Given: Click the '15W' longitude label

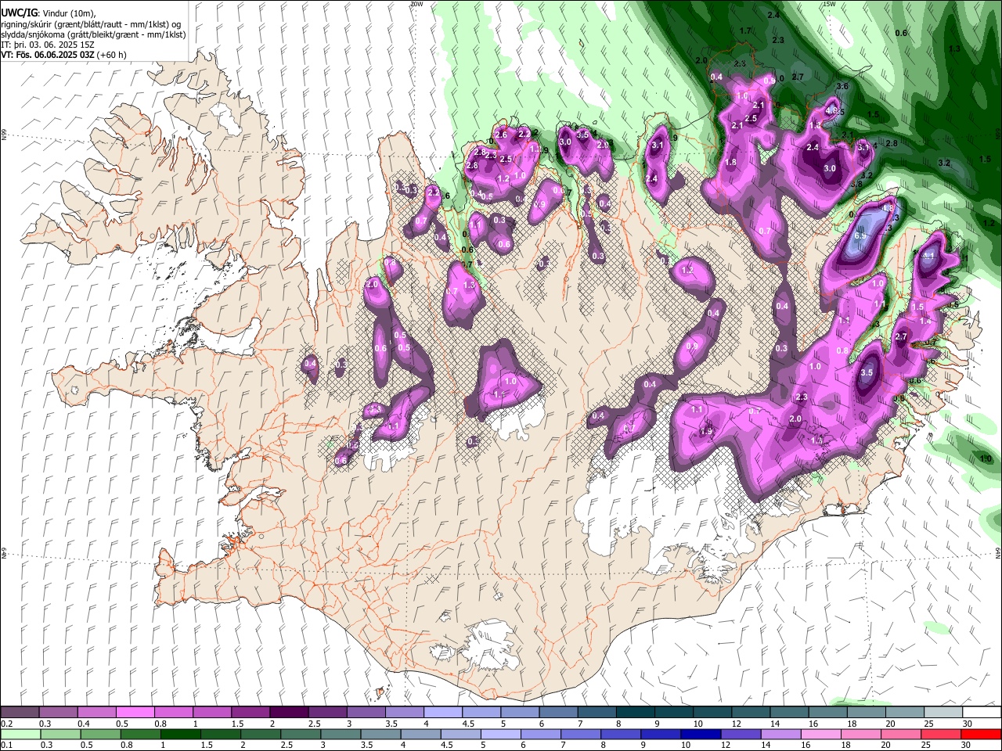Looking at the screenshot, I should (829, 4).
